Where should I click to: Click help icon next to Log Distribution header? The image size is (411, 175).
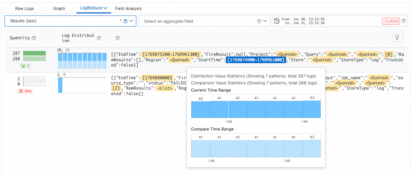click(x=99, y=38)
